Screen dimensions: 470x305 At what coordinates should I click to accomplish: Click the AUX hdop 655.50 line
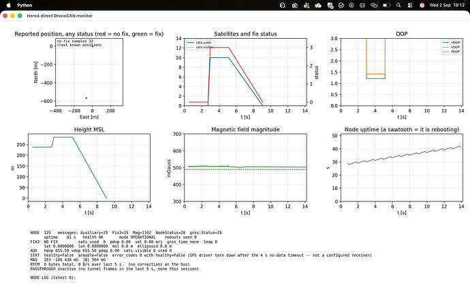point(101,251)
